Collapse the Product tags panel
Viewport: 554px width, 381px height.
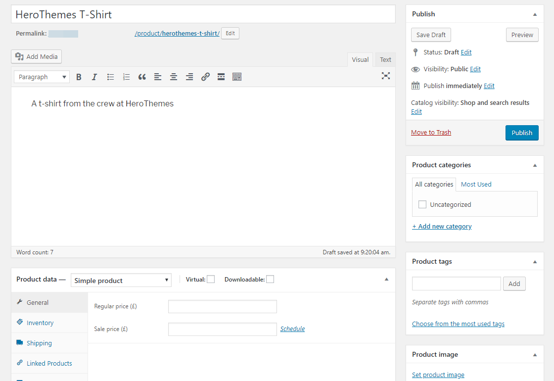point(534,261)
